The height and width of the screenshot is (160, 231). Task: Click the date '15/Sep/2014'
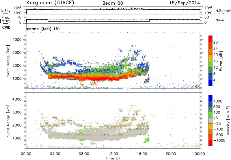point(185,3)
